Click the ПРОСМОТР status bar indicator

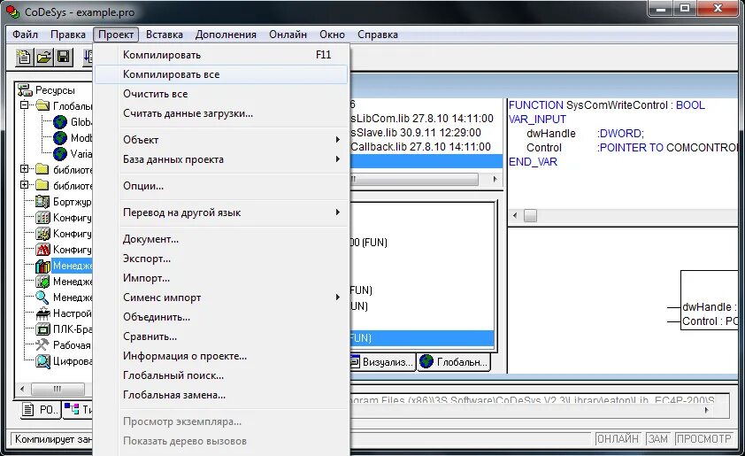(703, 438)
